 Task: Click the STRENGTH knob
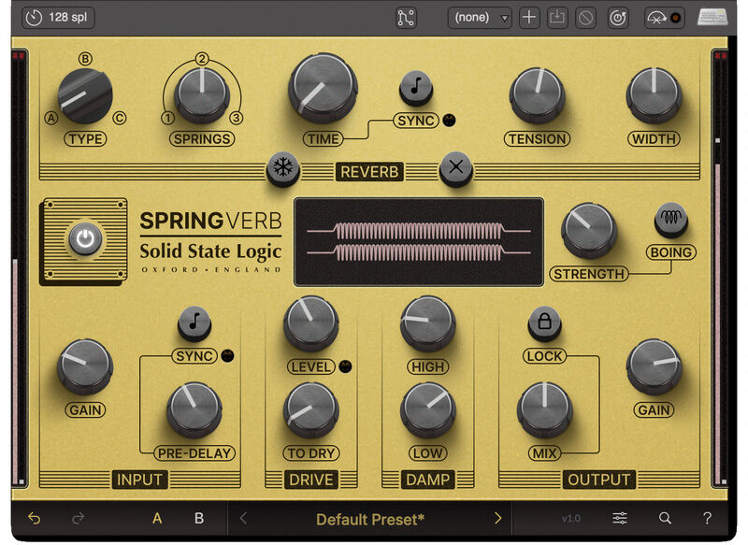[589, 231]
